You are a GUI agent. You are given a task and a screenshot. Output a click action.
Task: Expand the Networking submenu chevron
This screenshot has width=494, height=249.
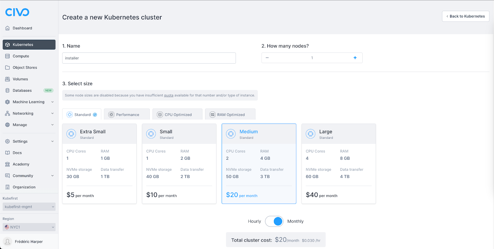point(52,113)
